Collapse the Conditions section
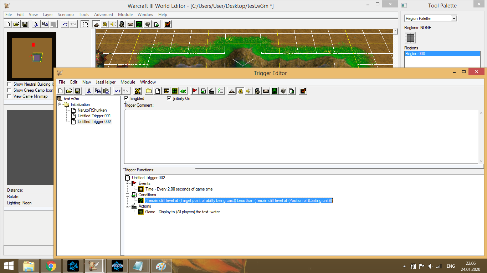This screenshot has width=487, height=273. pos(128,195)
